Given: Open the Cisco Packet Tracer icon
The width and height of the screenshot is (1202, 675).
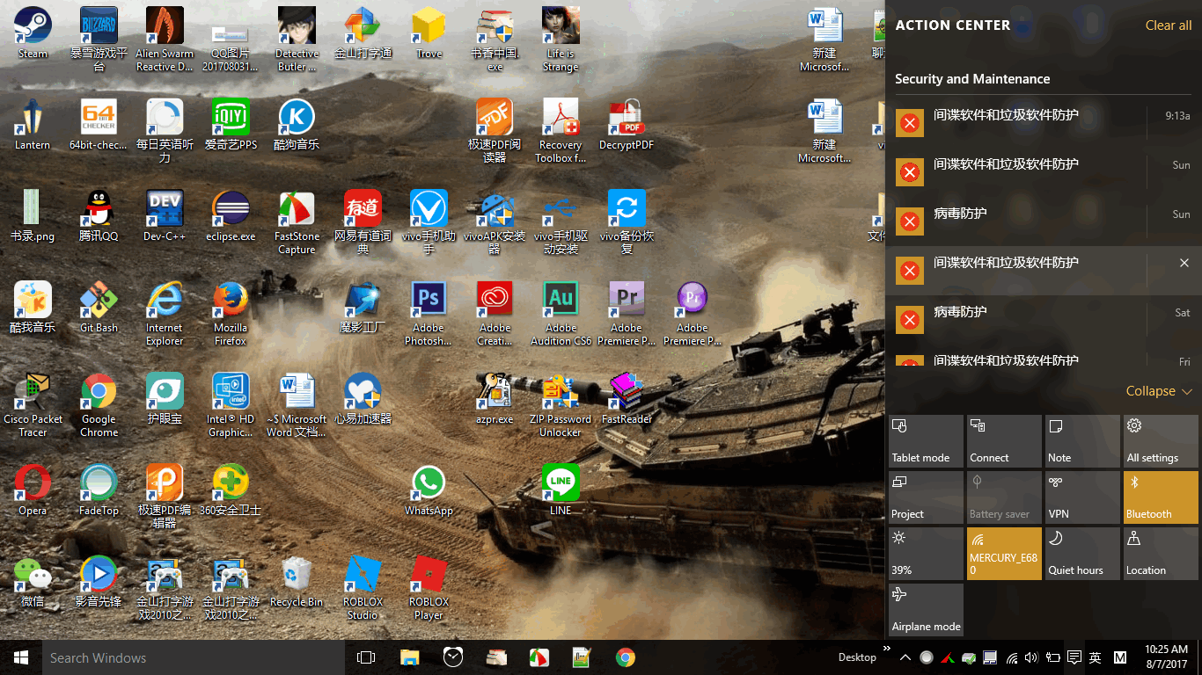Looking at the screenshot, I should coord(33,405).
